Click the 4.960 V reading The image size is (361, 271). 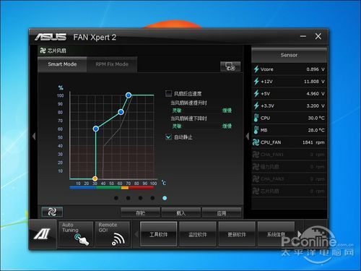[x=316, y=94]
